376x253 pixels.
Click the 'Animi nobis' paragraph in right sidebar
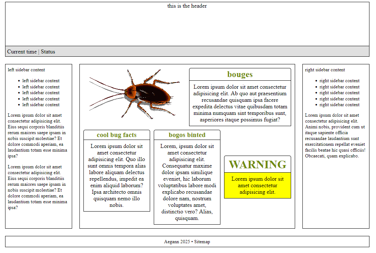click(335, 136)
